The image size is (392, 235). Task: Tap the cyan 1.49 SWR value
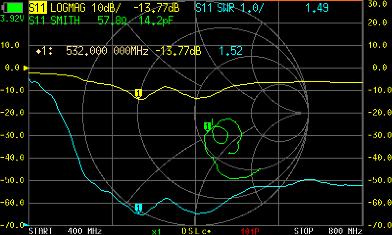(316, 8)
